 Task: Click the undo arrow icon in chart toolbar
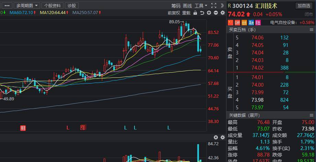202,13
